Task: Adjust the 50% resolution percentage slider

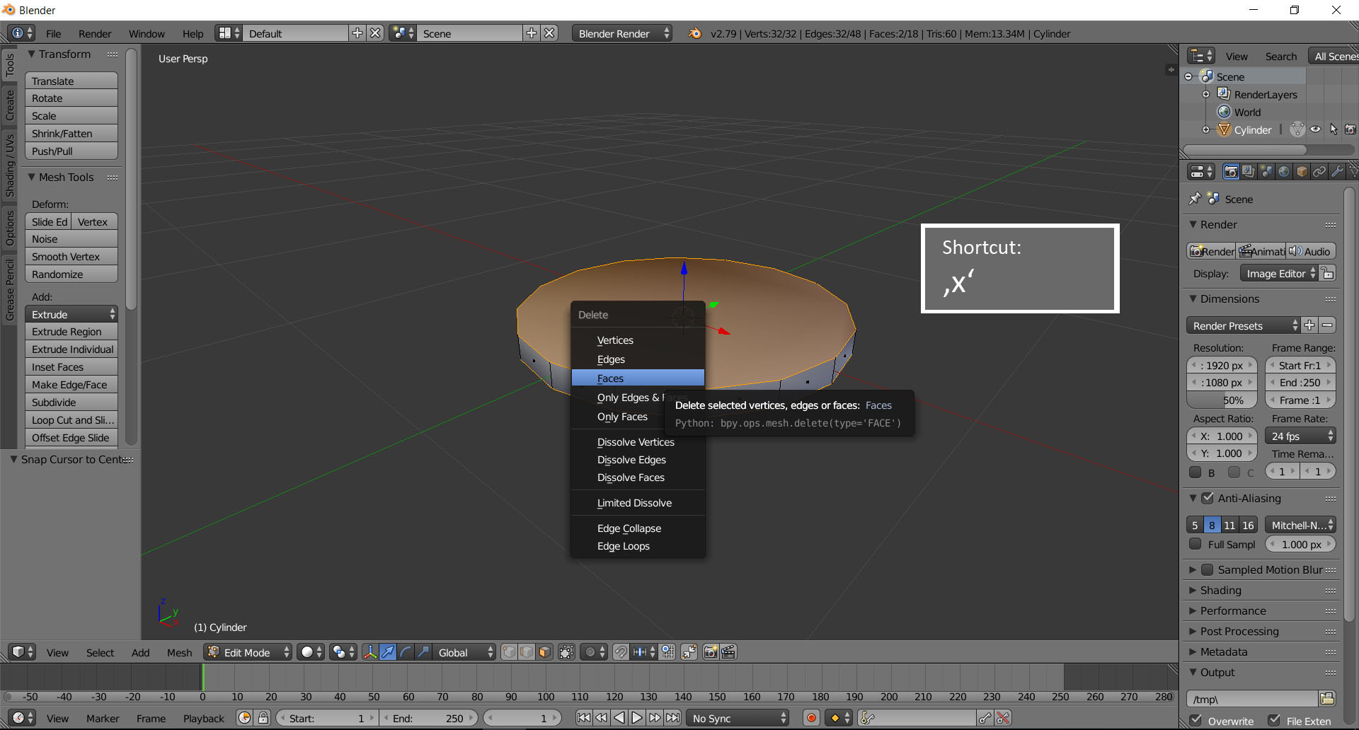Action: tap(1222, 400)
